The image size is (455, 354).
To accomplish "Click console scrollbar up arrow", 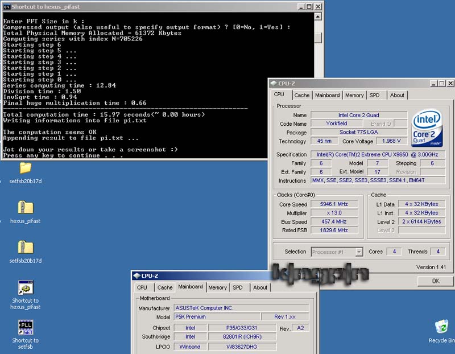I will [318, 17].
